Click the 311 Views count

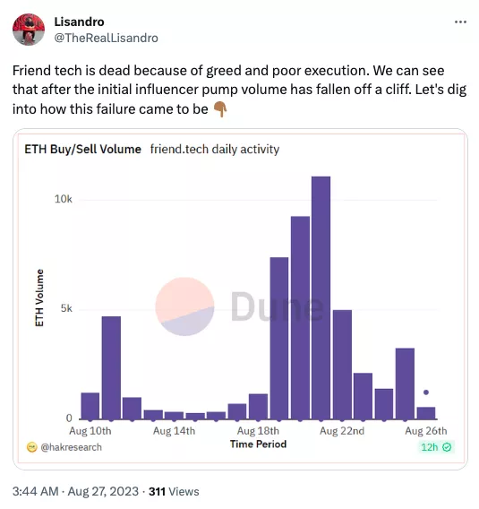point(174,491)
